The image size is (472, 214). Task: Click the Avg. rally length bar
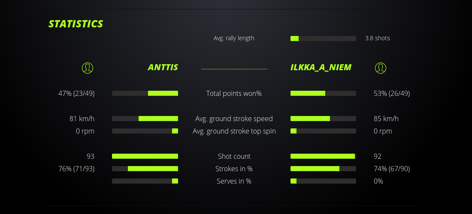(323, 39)
